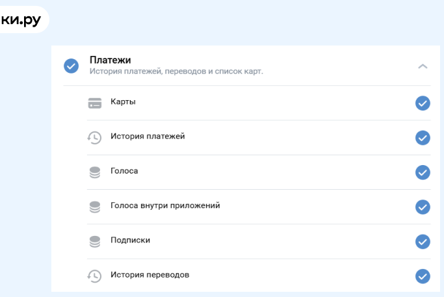Disable the Подписки checkbox

423,241
